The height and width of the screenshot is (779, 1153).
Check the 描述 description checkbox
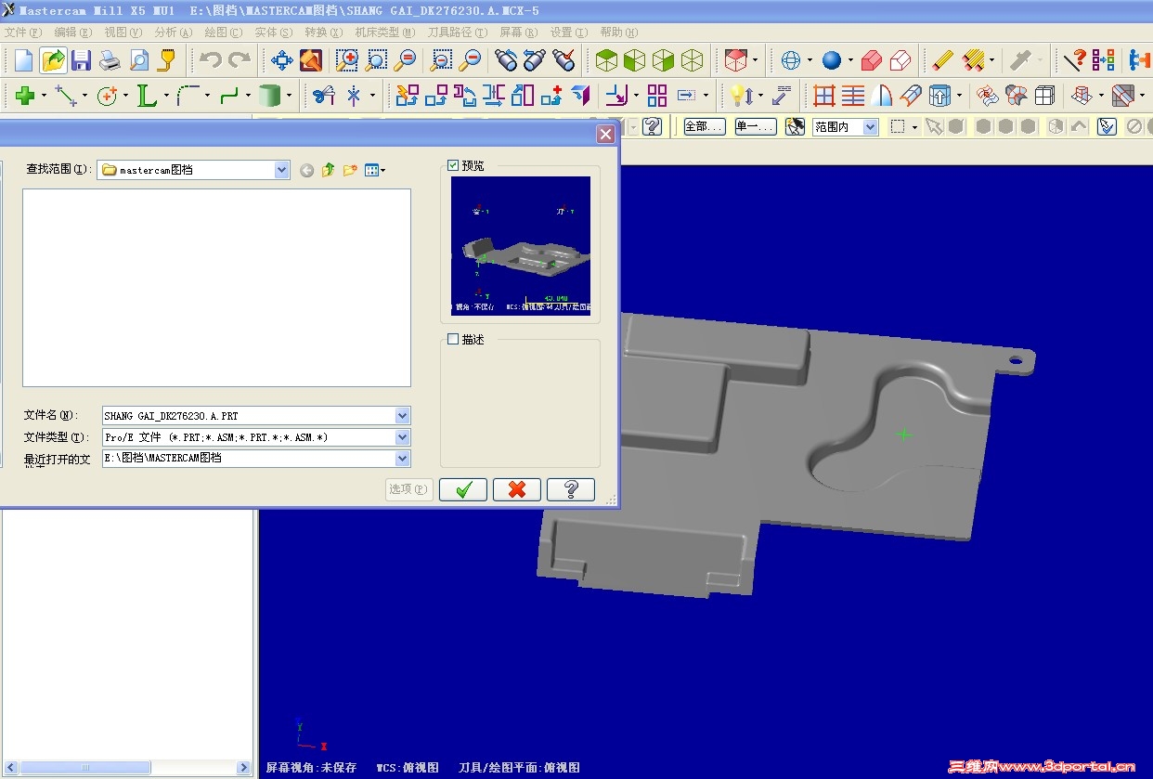(x=453, y=339)
